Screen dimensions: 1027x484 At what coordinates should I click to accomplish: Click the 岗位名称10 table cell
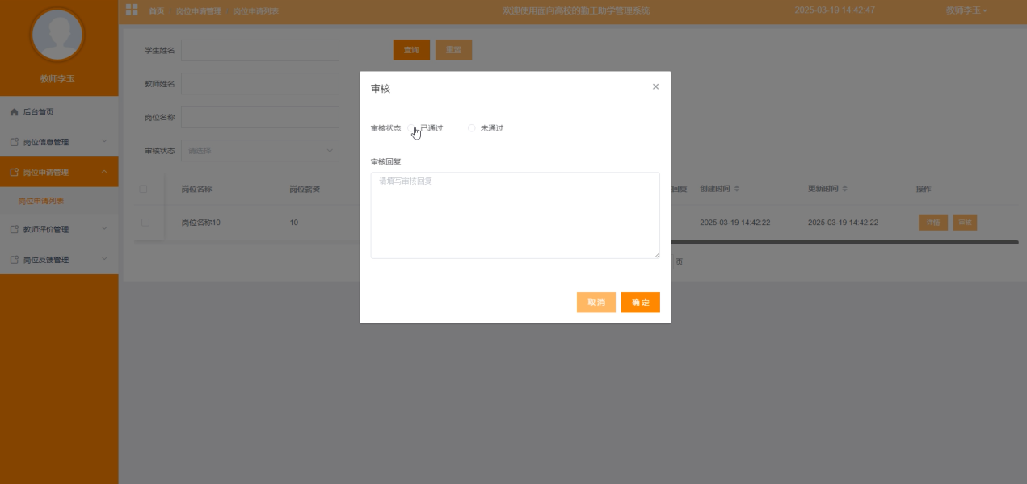pos(201,222)
